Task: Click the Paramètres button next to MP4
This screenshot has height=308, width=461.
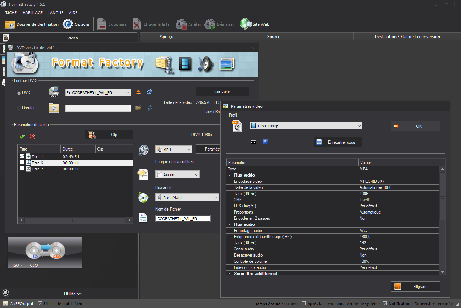Action: pos(208,149)
